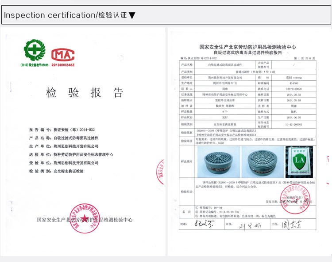This screenshot has height=262, width=332.
Task: Click the large '检 验 报 告' title
Action: pyautogui.click(x=84, y=92)
